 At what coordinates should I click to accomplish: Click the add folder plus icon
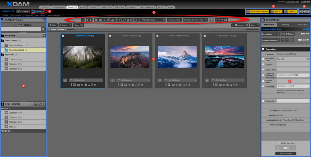click(x=44, y=35)
